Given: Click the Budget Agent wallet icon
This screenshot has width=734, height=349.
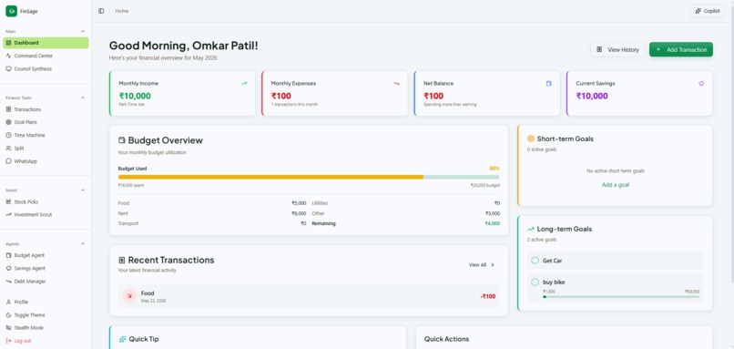Looking at the screenshot, I should click(8, 255).
